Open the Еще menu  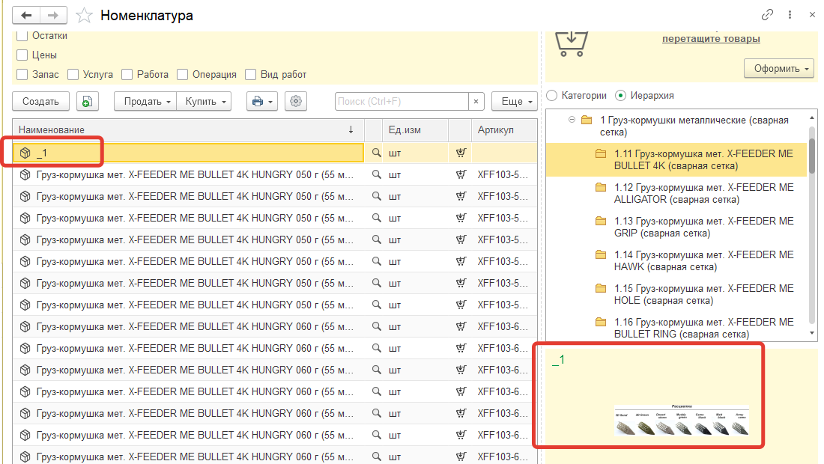point(514,101)
